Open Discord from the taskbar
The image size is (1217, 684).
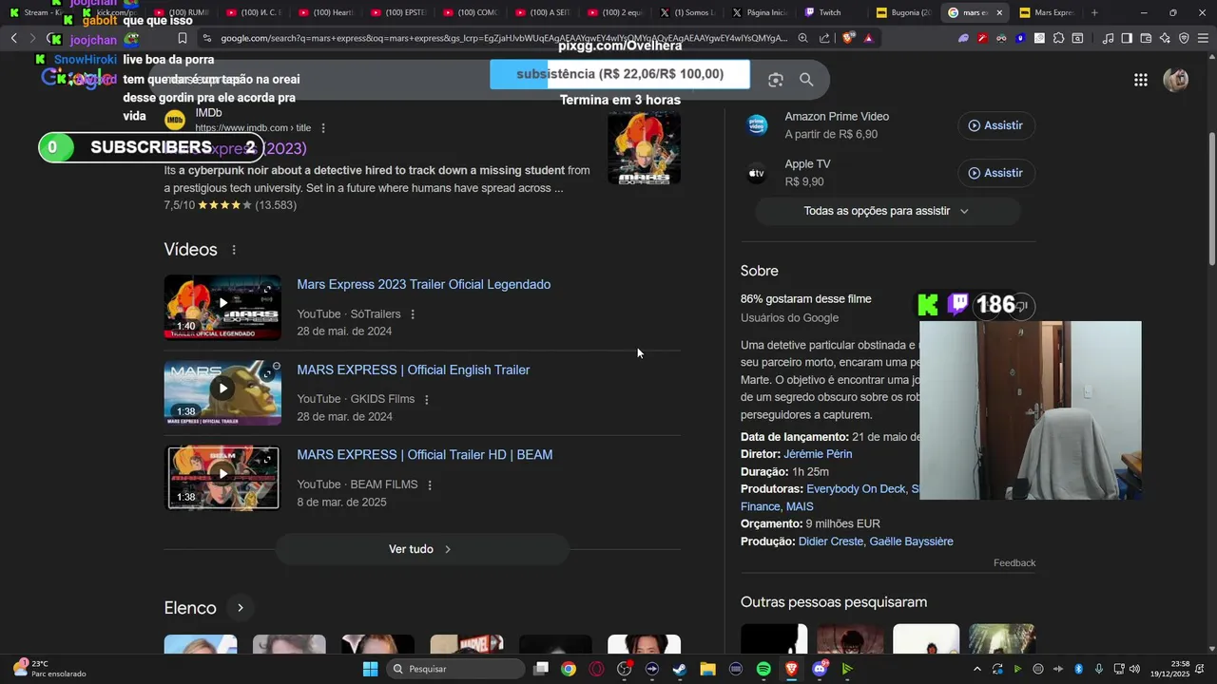click(820, 669)
